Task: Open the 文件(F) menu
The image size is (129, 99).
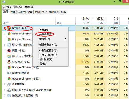Action: click(7, 7)
